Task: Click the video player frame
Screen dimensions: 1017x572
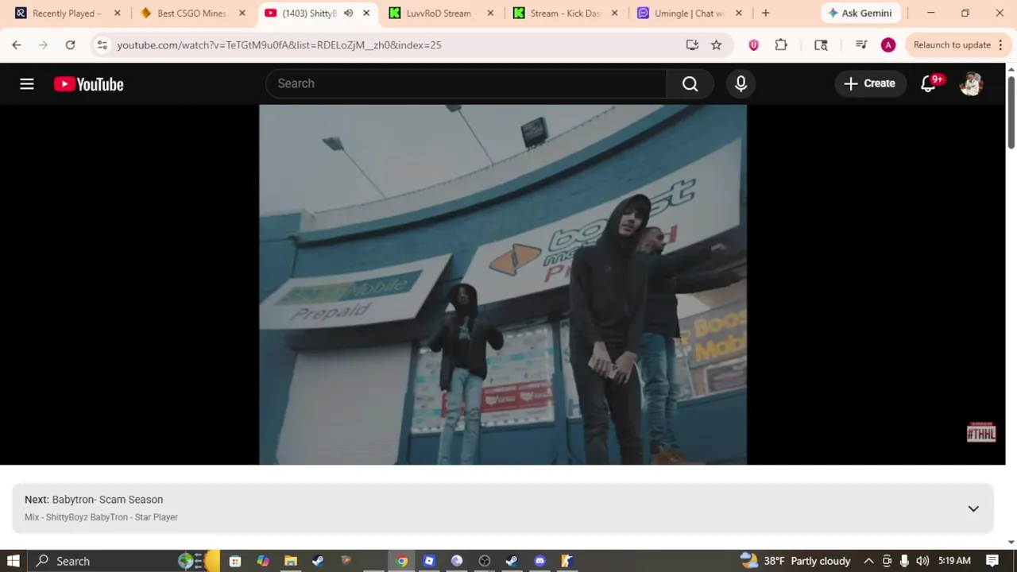Action: click(x=502, y=284)
